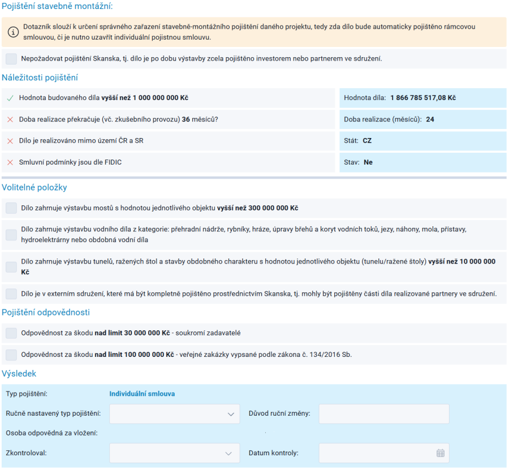Enable the vodního díla construction checkbox
509x470 pixels.
pyautogui.click(x=11, y=235)
